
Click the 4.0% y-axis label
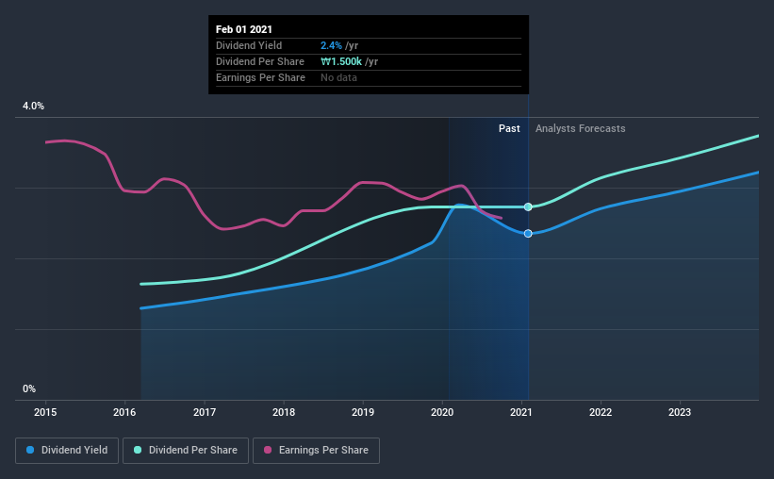[33, 107]
